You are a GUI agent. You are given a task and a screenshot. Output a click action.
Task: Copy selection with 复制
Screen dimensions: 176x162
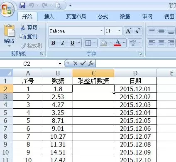29,37
